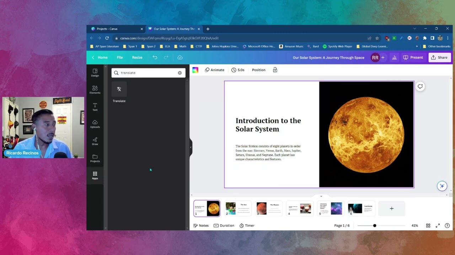Open the Insights bar chart icon
The width and height of the screenshot is (455, 255).
click(394, 57)
